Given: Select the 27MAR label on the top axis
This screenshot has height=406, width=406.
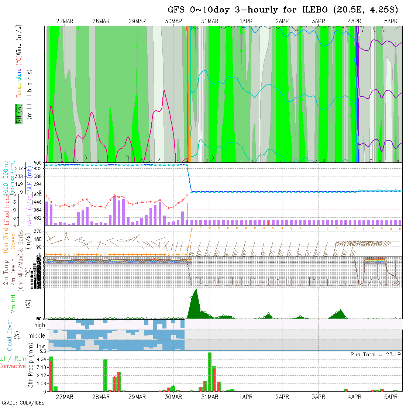Looking at the screenshot, I should point(65,21).
